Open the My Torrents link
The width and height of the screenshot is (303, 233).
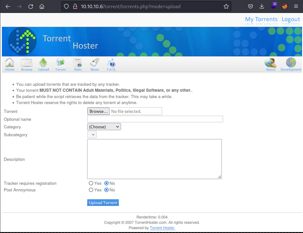click(x=261, y=19)
